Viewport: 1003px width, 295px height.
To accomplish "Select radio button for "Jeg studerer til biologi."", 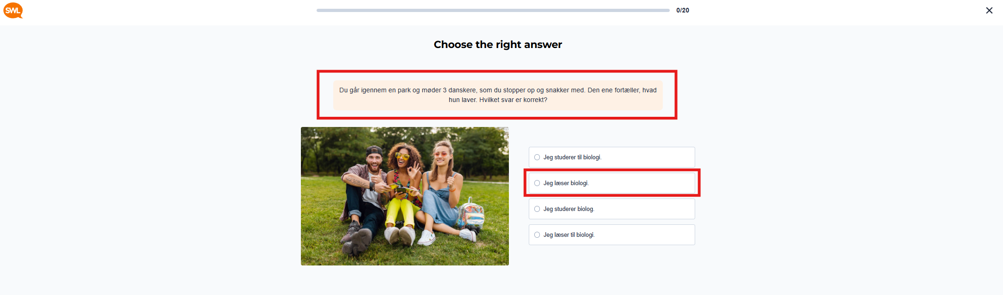I will (x=537, y=157).
